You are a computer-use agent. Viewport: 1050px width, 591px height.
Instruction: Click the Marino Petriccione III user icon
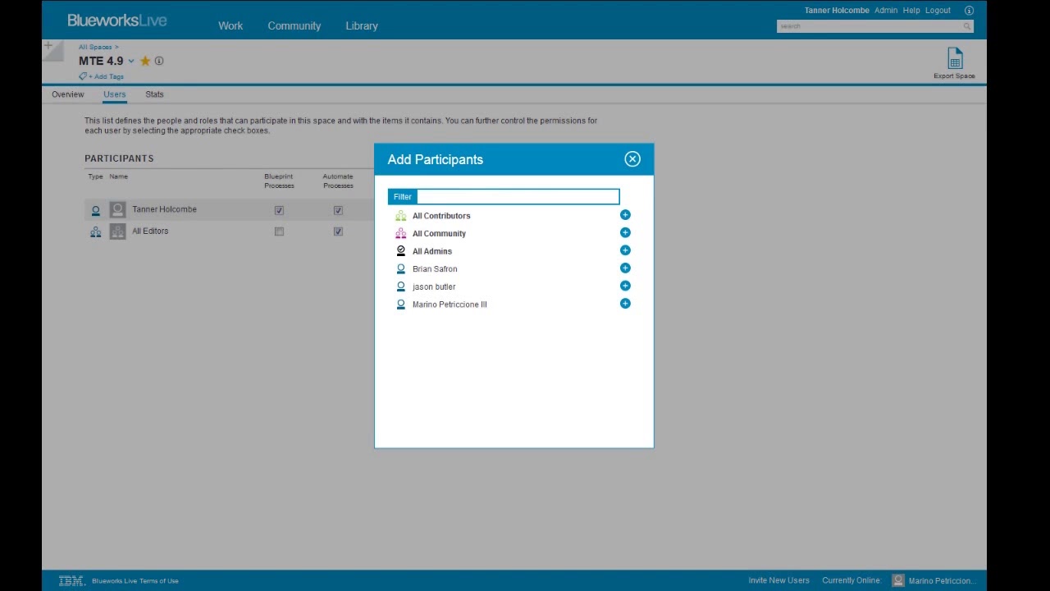400,305
